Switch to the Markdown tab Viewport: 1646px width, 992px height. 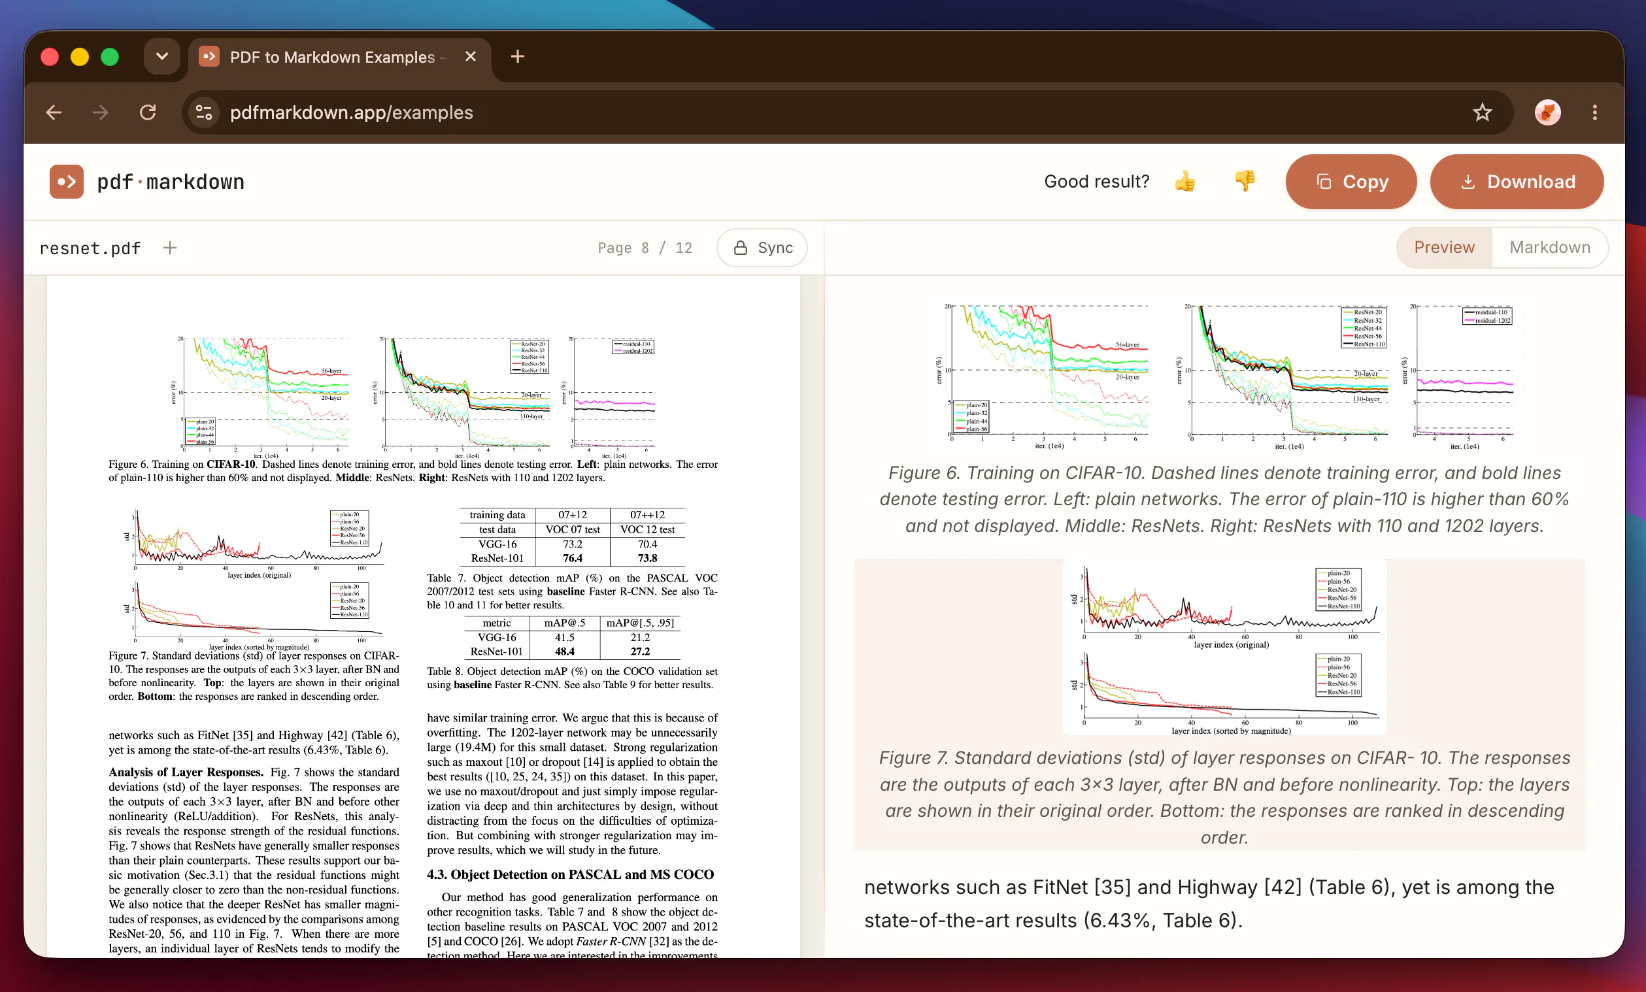point(1549,247)
